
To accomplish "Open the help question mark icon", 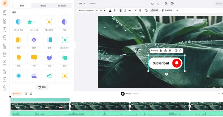I will (172, 4).
